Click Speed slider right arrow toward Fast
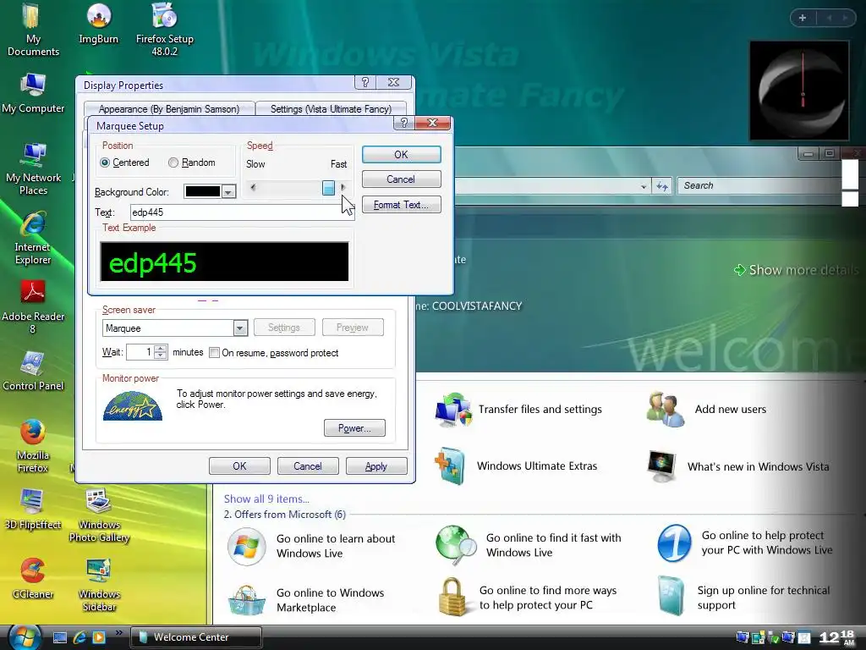Image resolution: width=866 pixels, height=650 pixels. pyautogui.click(x=343, y=188)
